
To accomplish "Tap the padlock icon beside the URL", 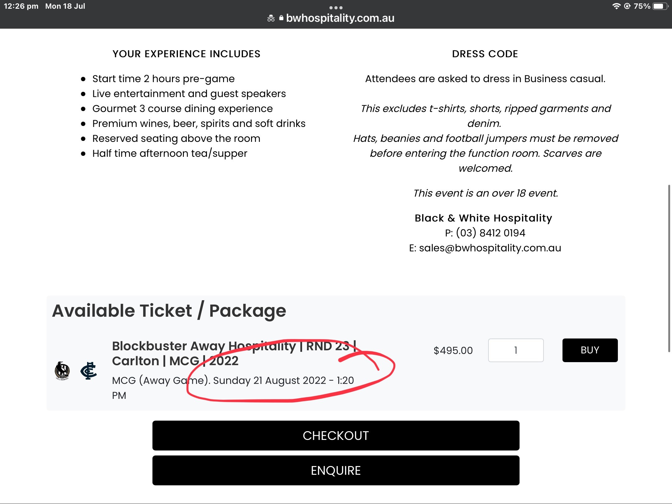I will point(281,18).
